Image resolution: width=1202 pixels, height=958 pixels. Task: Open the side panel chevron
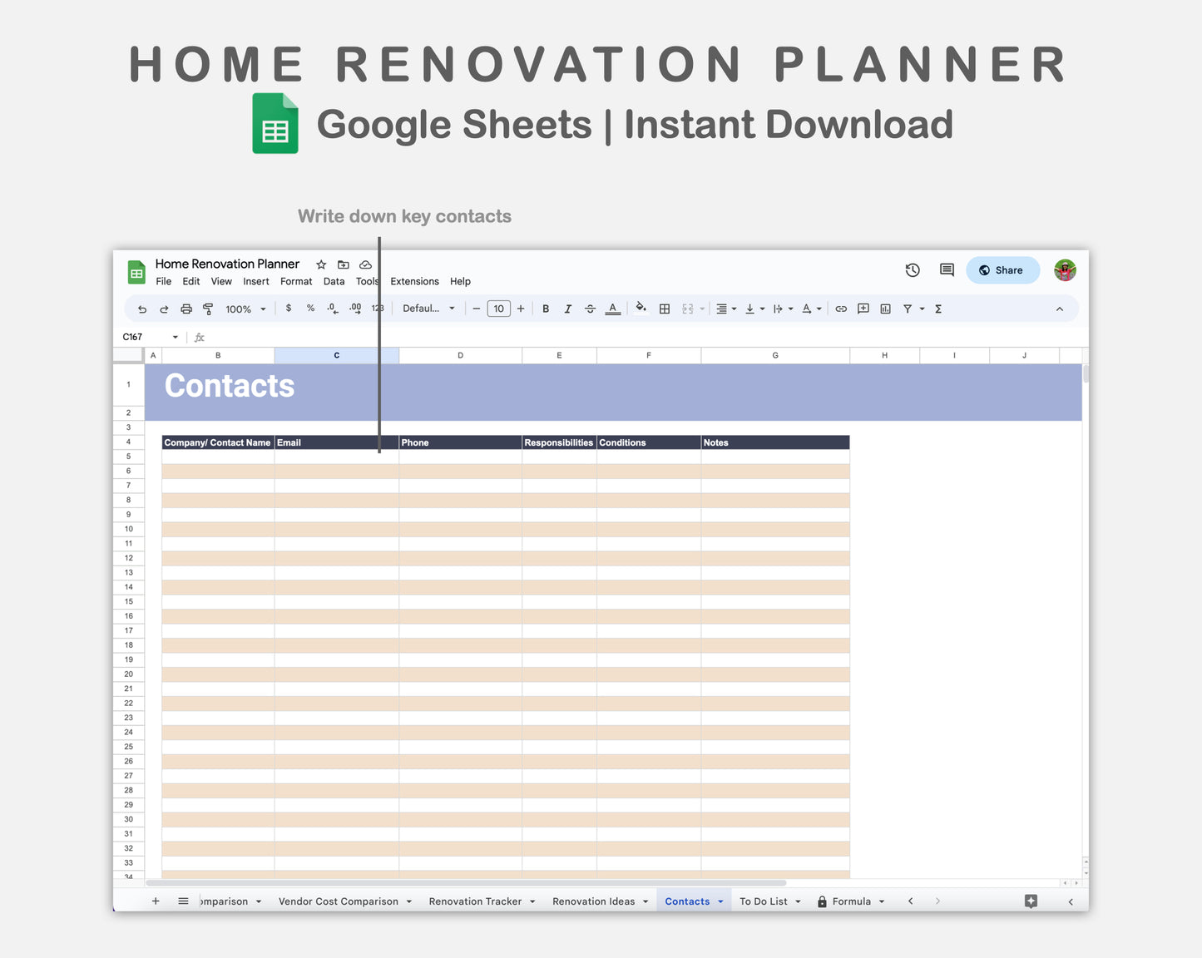click(x=1071, y=901)
